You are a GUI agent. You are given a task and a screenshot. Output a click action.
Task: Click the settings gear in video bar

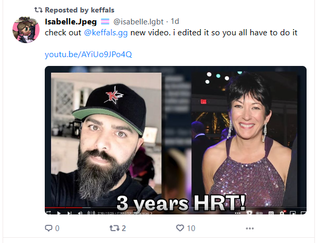click(282, 213)
